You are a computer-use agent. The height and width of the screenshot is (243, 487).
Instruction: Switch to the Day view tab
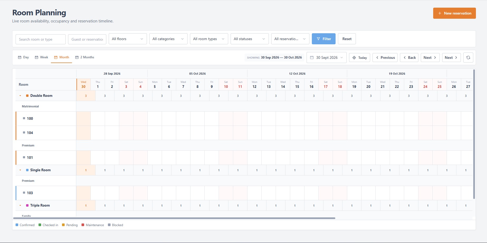tap(23, 57)
